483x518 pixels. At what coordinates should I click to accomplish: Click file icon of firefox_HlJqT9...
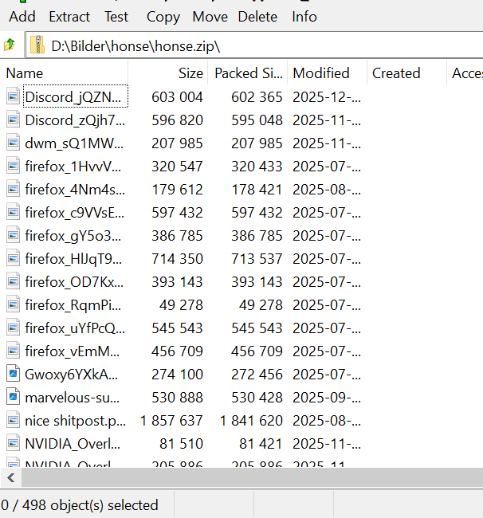(14, 258)
